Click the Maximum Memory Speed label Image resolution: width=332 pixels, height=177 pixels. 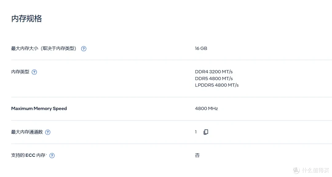tap(39, 109)
